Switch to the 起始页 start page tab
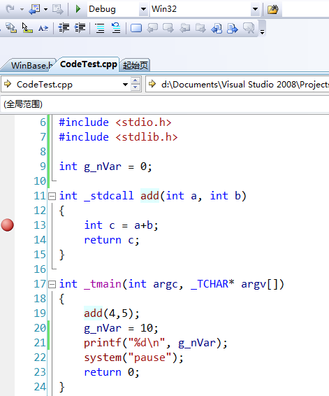The width and height of the screenshot is (329, 396). click(x=135, y=65)
